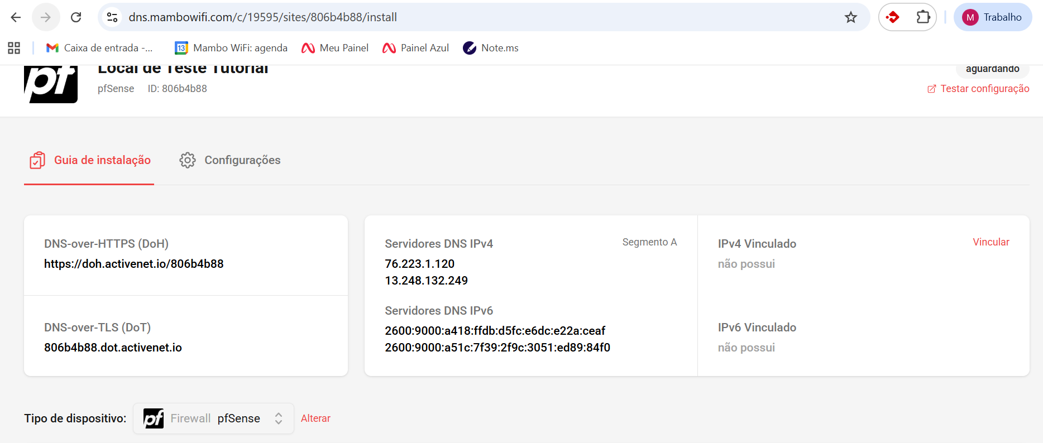Expand the Firewall pfSense device type dropdown

point(213,418)
